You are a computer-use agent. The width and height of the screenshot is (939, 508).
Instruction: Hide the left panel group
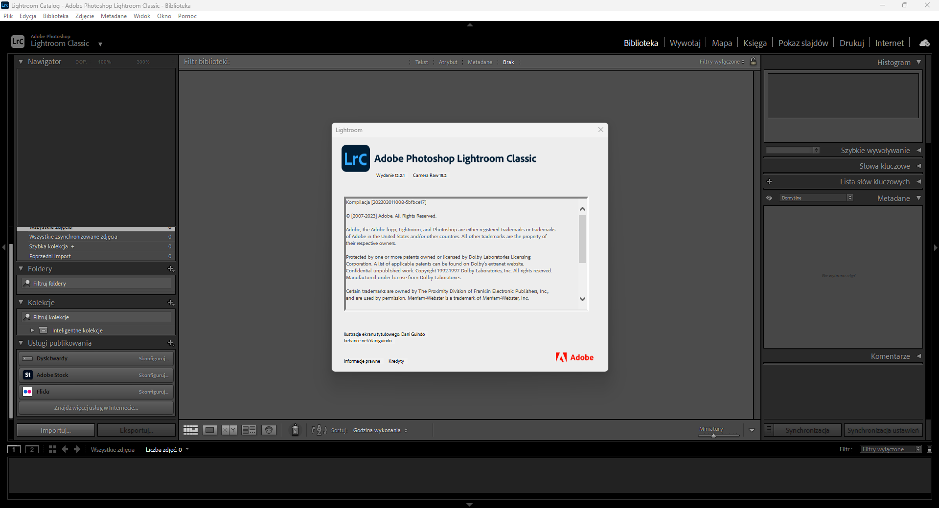point(3,247)
